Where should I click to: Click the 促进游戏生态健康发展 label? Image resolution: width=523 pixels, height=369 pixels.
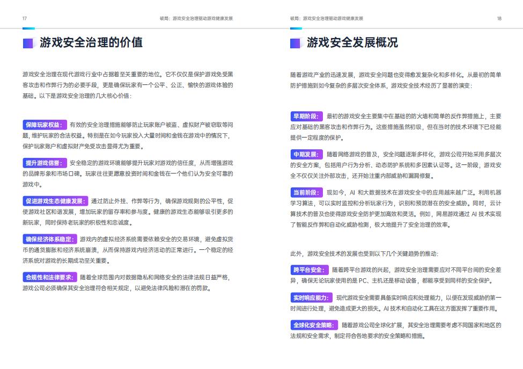tap(55, 201)
